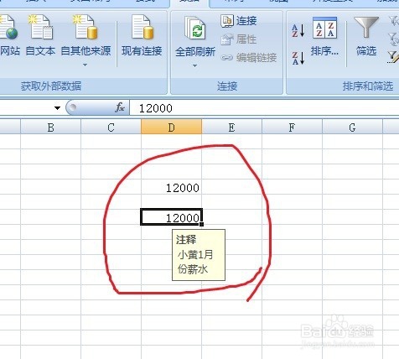Open the advanced filter icon
The image size is (399, 359).
tap(394, 57)
